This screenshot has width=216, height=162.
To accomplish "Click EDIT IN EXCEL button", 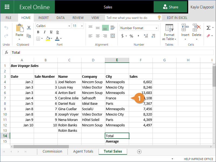I will (x=177, y=18).
